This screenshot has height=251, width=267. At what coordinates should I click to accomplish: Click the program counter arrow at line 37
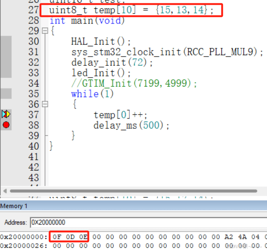coord(6,114)
